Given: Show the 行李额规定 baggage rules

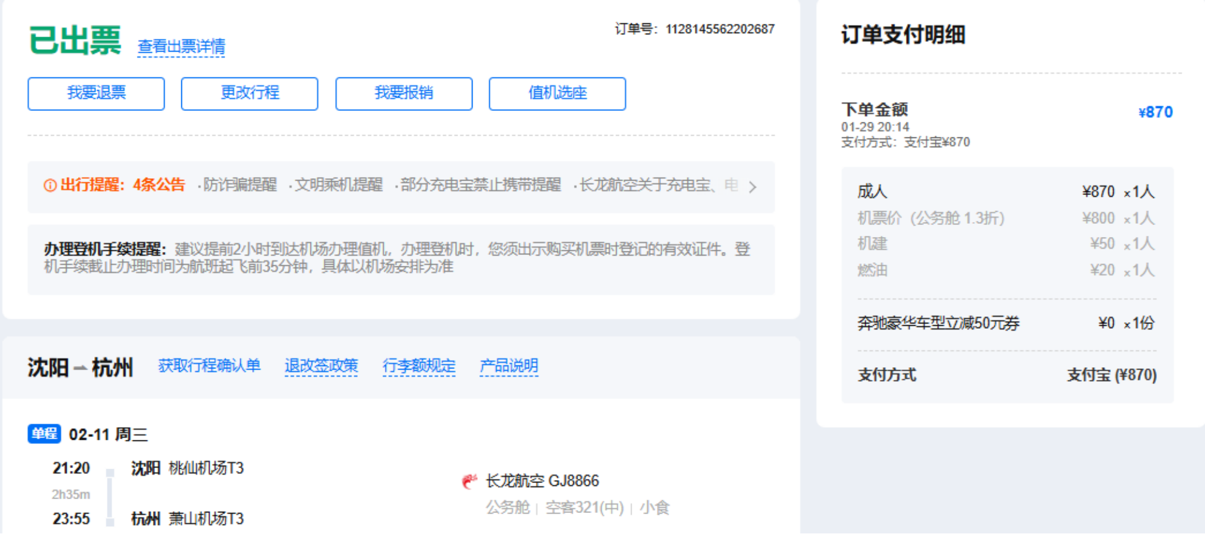Looking at the screenshot, I should pos(418,365).
